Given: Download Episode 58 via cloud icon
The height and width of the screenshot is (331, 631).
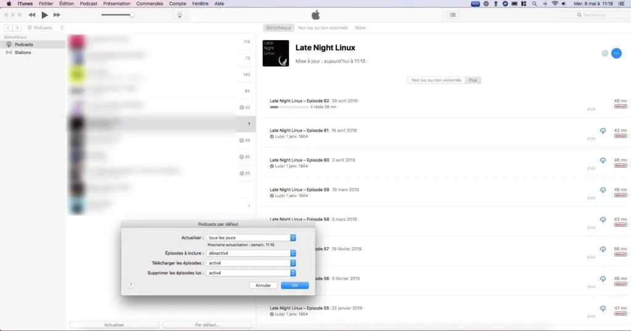Looking at the screenshot, I should click(603, 219).
